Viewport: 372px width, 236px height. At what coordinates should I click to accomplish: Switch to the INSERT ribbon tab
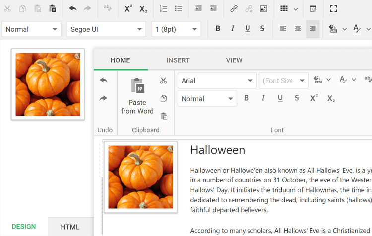178,60
